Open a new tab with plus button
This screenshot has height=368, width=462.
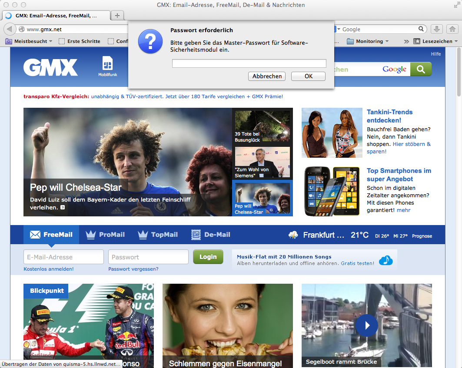(117, 15)
